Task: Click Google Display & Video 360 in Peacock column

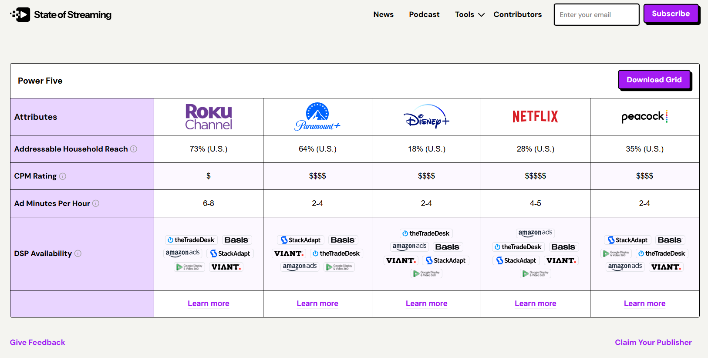Action: tap(616, 253)
